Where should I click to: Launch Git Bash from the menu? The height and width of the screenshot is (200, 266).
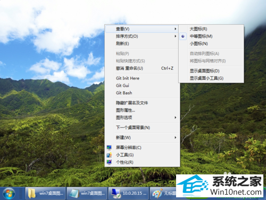click(142, 93)
